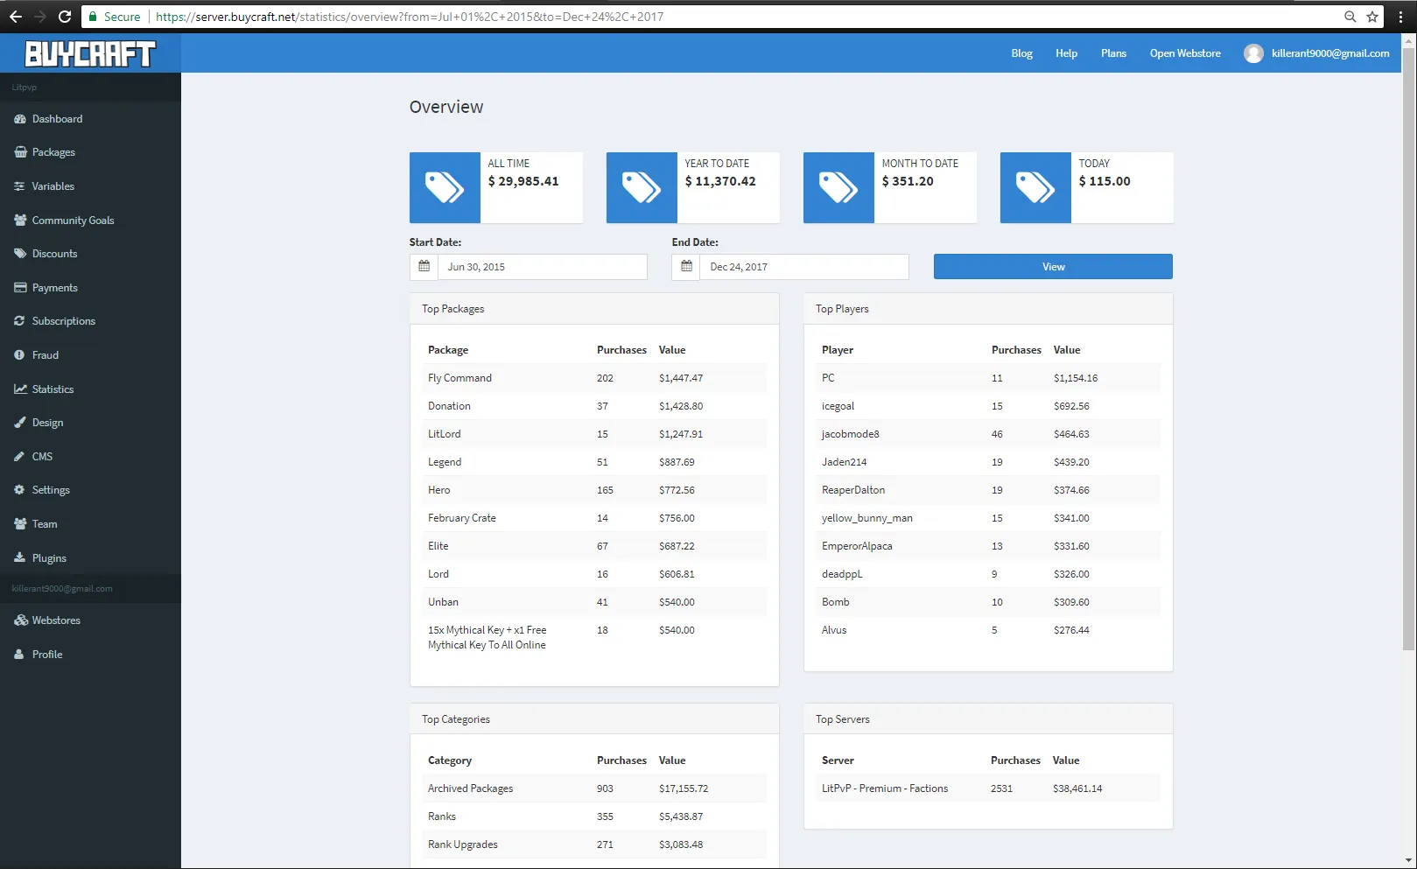
Task: Click player name ReaperDalton
Action: [853, 490]
